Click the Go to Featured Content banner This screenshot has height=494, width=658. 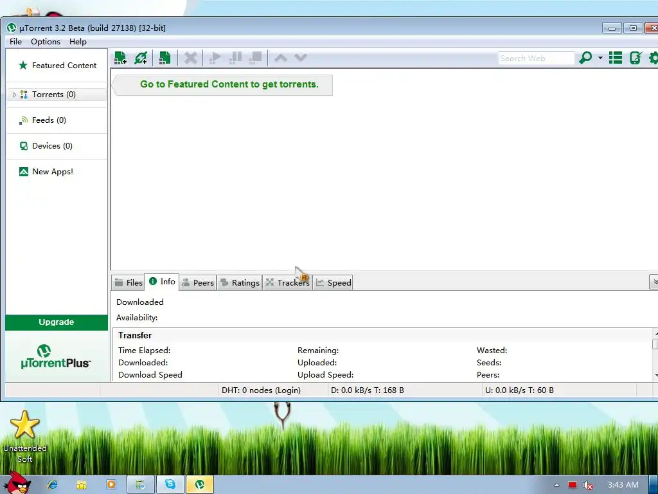click(x=223, y=85)
